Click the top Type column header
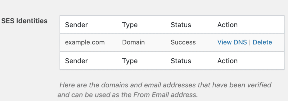The width and height of the screenshot is (288, 101). [x=130, y=25]
